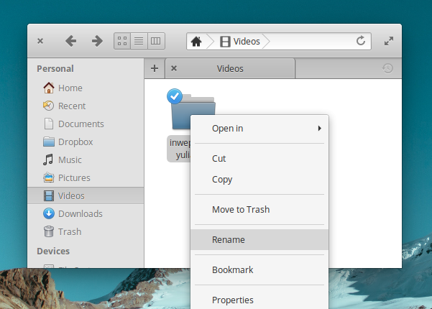Open a new tab with plus button
This screenshot has height=309, width=432.
click(x=155, y=68)
